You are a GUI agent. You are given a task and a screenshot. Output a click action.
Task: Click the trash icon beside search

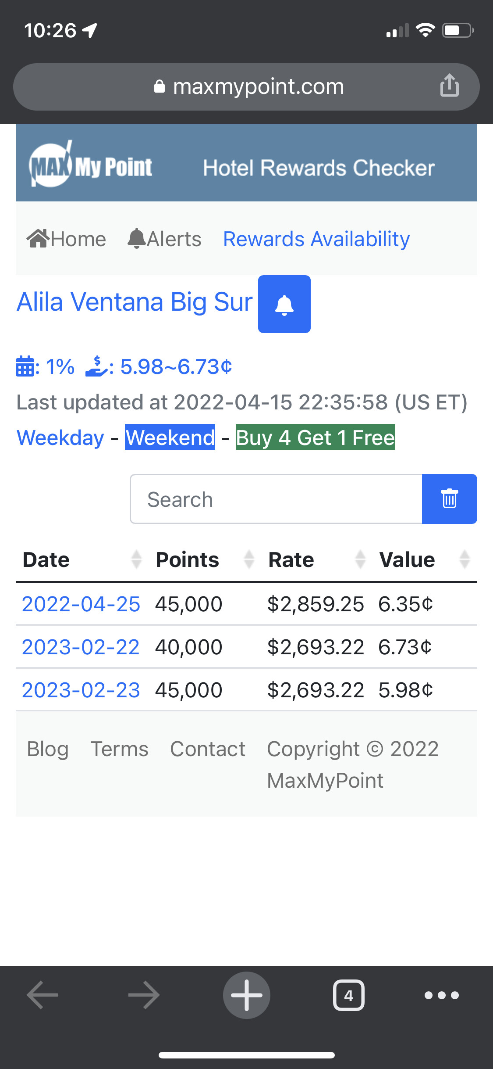(x=449, y=499)
